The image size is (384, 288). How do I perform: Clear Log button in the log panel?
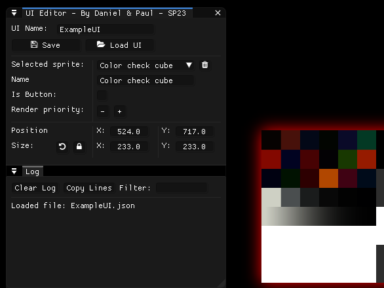click(x=35, y=188)
